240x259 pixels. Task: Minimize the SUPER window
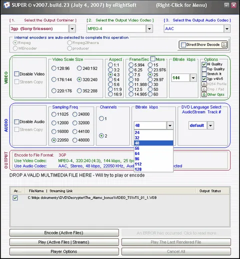pos(226,5)
